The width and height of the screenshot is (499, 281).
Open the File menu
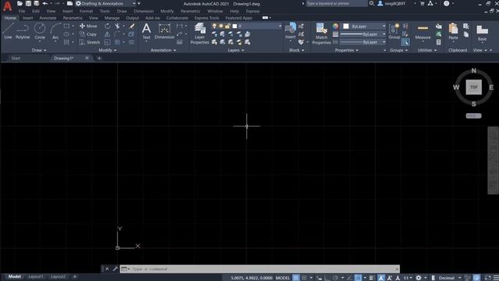22,11
